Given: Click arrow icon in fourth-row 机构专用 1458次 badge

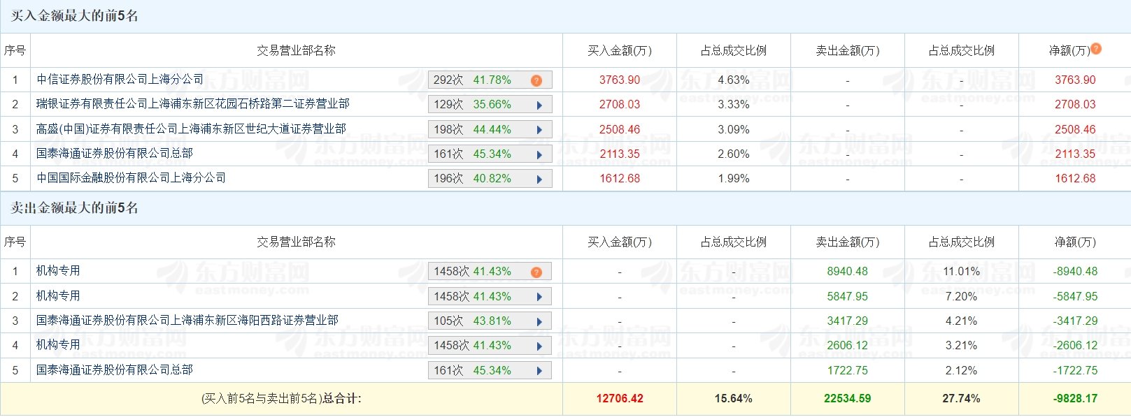Looking at the screenshot, I should coord(539,346).
